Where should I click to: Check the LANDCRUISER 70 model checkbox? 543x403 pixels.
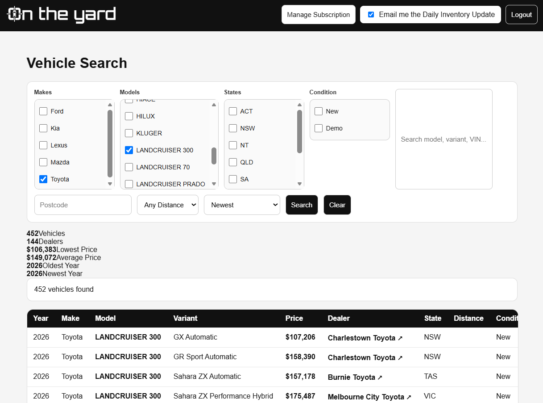(x=129, y=167)
